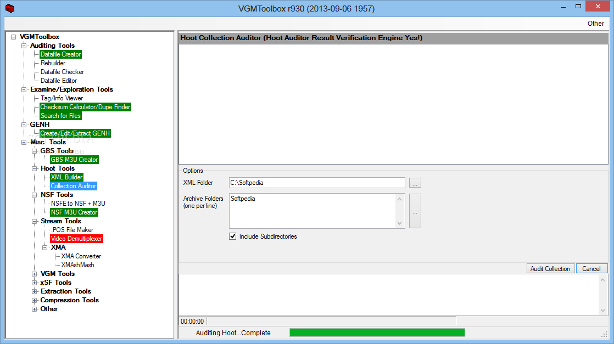Click the Stream Tools tree label

click(x=61, y=221)
